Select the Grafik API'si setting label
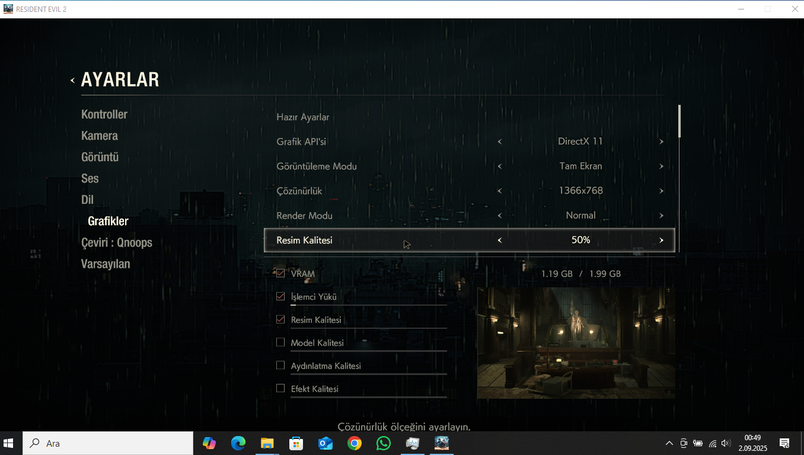This screenshot has width=804, height=455. tap(301, 142)
